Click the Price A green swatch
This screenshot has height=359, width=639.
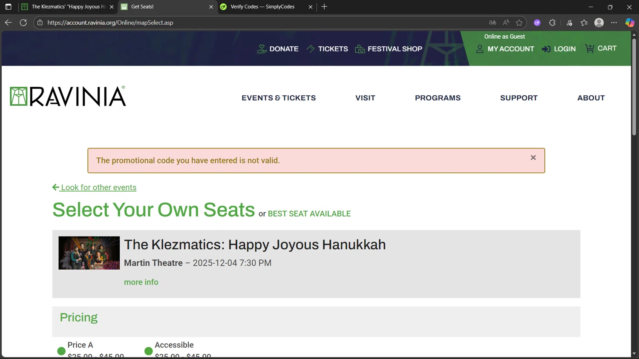61,351
